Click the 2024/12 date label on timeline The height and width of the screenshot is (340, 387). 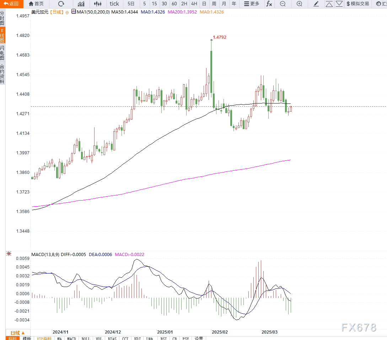[113, 332]
